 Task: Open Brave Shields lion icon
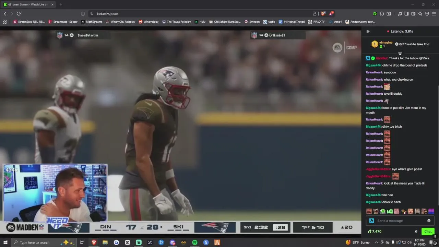pos(323,14)
